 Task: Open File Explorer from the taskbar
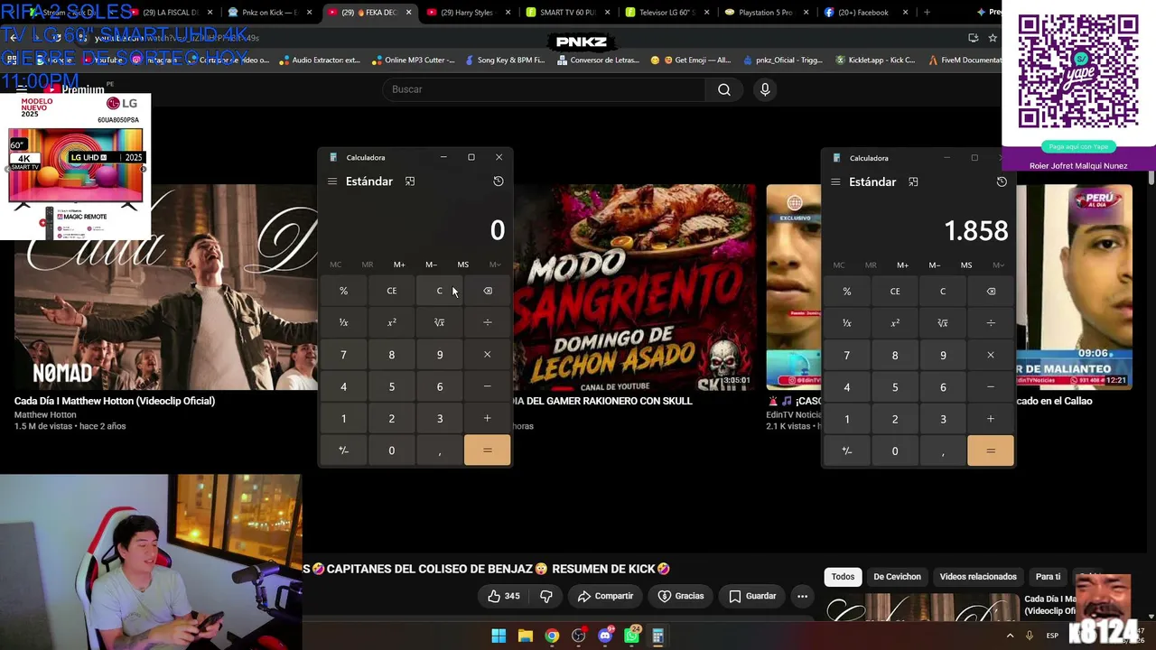(x=526, y=636)
